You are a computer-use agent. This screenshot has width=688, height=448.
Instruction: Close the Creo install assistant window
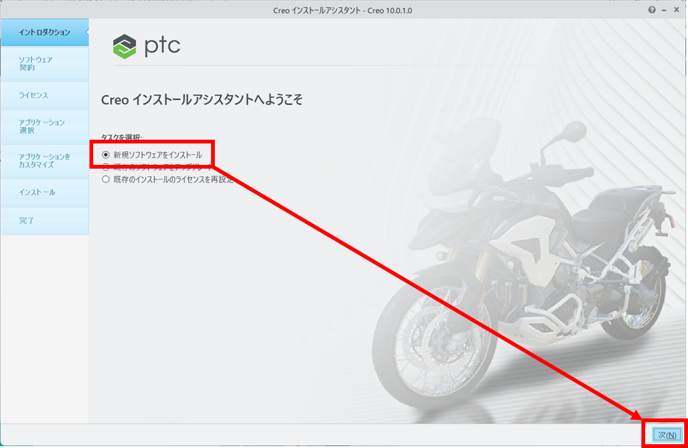point(677,10)
